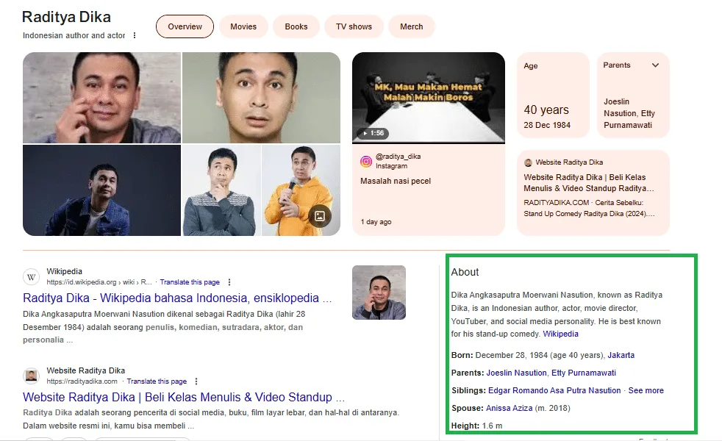
Task: Go to the TV shows tab
Action: click(354, 26)
